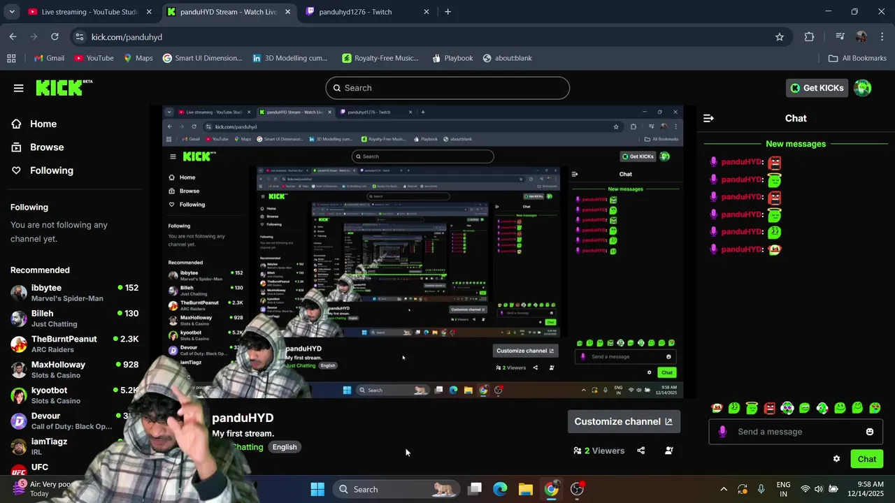The height and width of the screenshot is (503, 895).
Task: Go back in browser
Action: coord(13,37)
